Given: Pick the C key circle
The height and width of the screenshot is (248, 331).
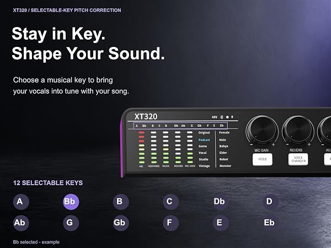Looking at the screenshot, I should 171,202.
